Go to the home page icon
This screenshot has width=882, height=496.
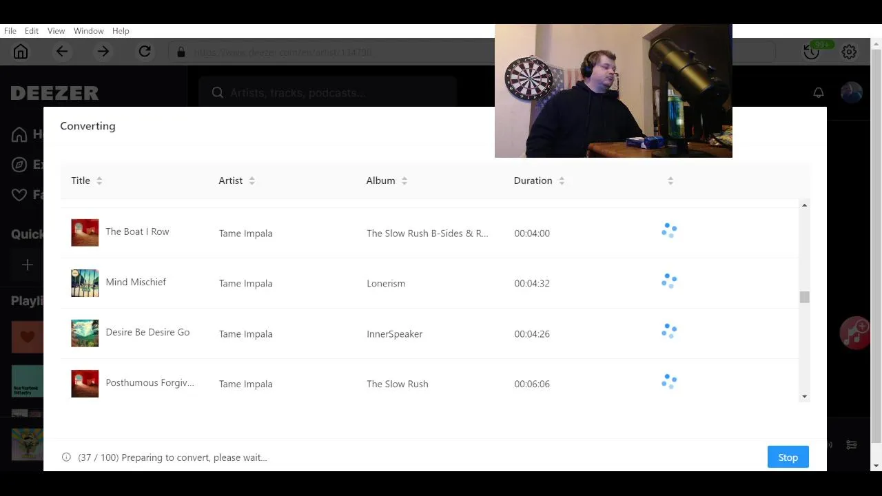click(x=21, y=52)
